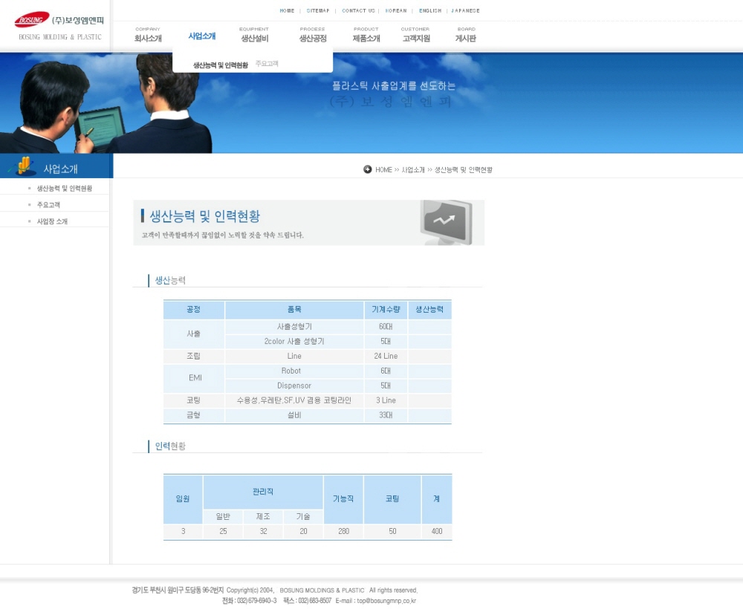Click the monitor chart graphic in banner
The image size is (743, 609).
coord(446,221)
